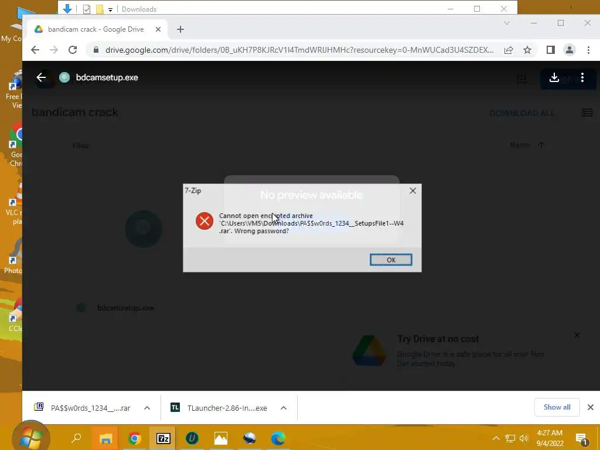
Task: Reload the Google Drive page
Action: coord(73,50)
